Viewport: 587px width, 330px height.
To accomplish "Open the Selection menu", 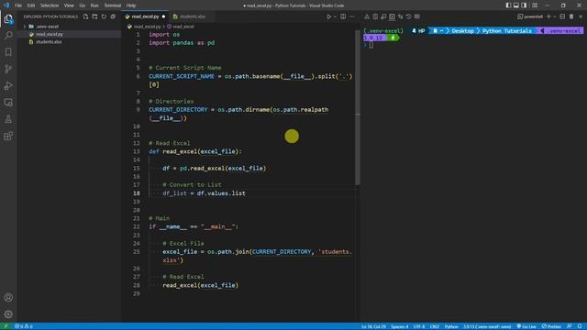I will [49, 5].
